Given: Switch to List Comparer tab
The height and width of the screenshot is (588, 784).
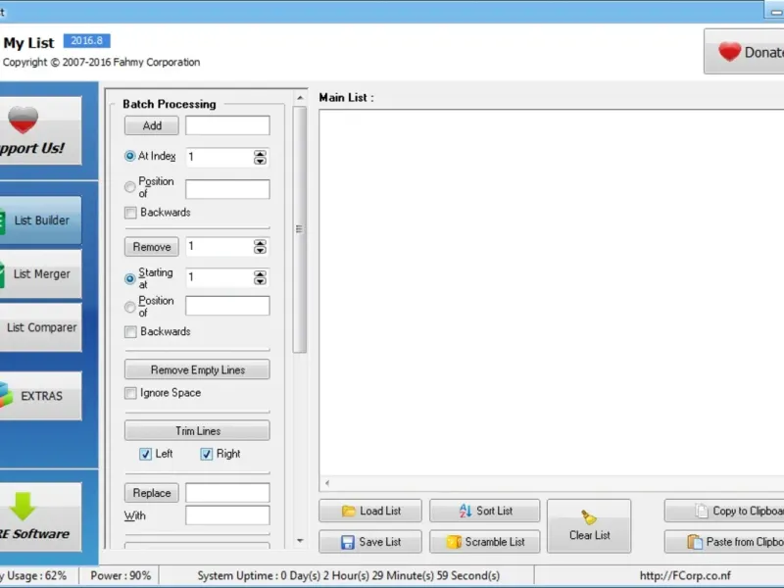Looking at the screenshot, I should tap(40, 327).
